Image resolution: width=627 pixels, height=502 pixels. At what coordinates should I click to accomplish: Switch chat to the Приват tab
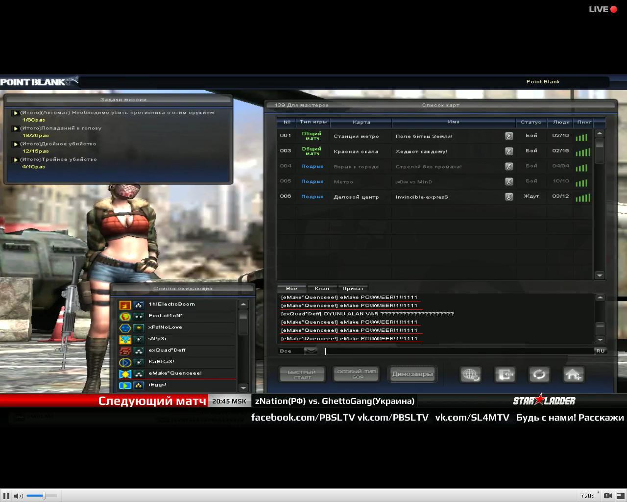click(353, 288)
